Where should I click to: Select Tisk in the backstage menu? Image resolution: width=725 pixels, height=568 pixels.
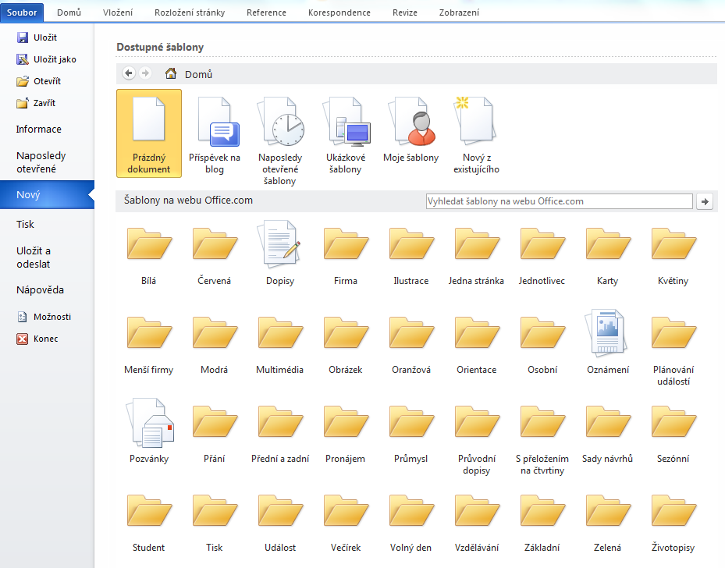[x=26, y=224]
